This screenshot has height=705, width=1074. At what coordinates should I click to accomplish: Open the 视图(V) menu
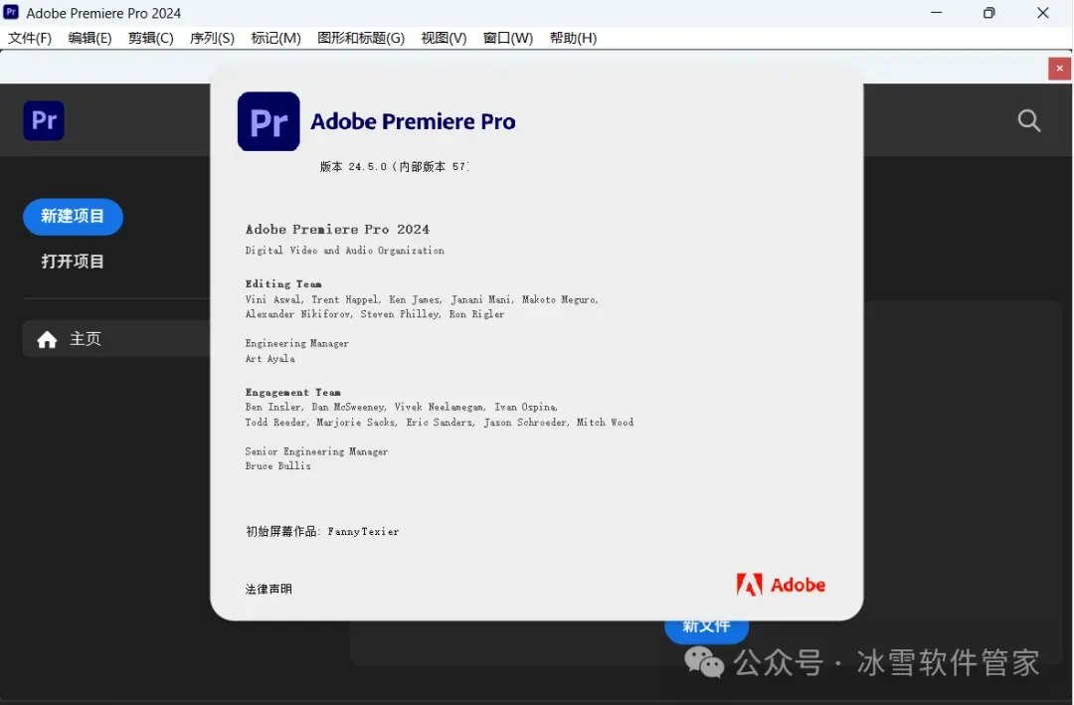[x=444, y=38]
